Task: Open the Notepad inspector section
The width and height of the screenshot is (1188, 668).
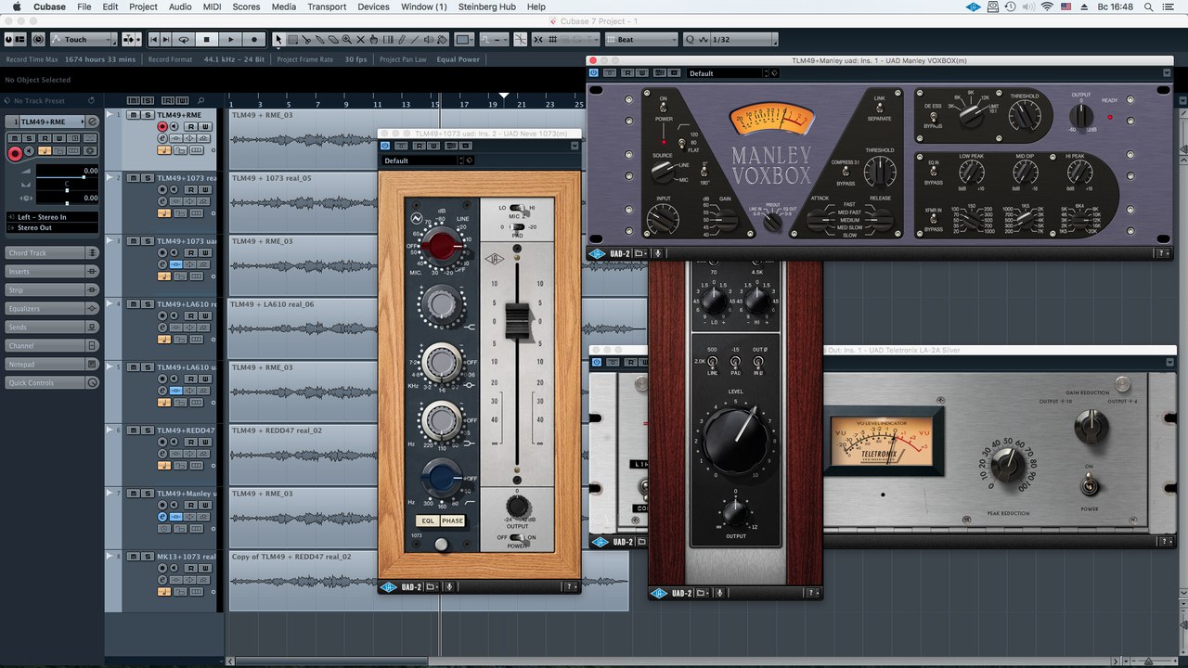Action: click(x=50, y=365)
